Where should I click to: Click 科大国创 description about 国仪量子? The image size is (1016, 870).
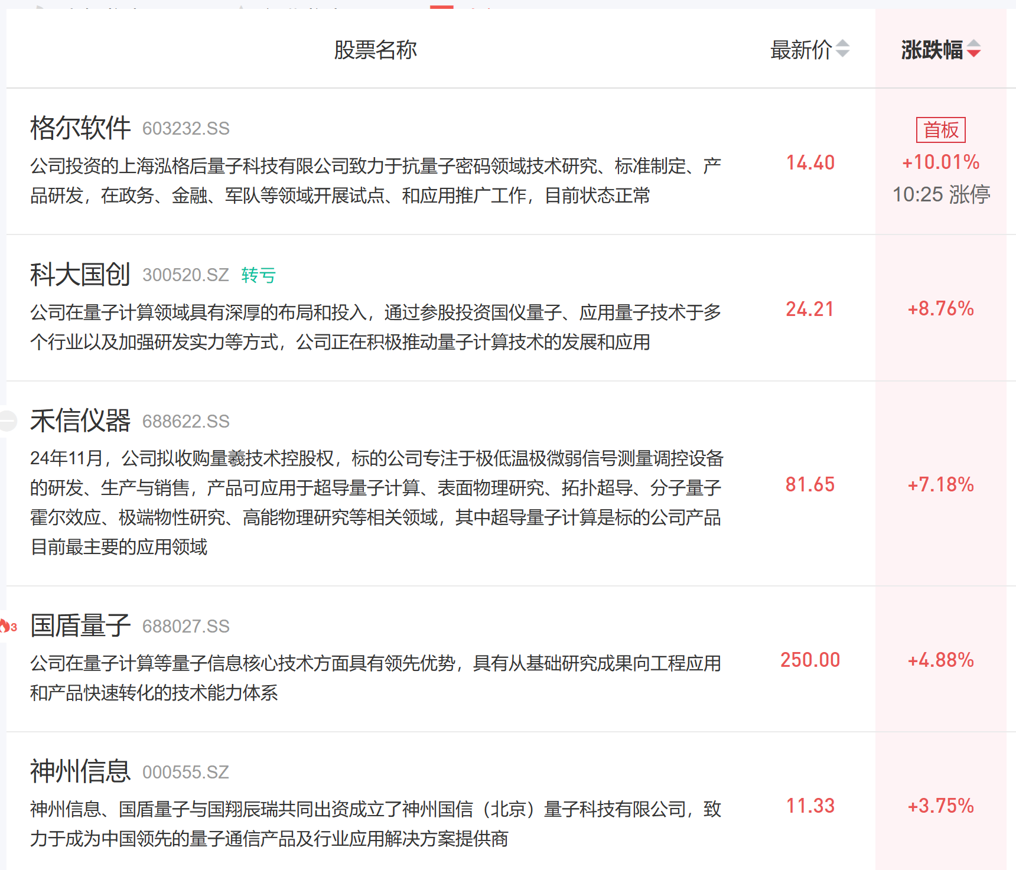coord(376,327)
